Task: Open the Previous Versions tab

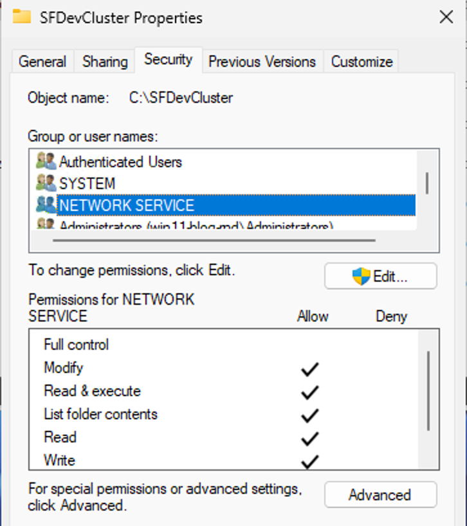Action: [262, 62]
